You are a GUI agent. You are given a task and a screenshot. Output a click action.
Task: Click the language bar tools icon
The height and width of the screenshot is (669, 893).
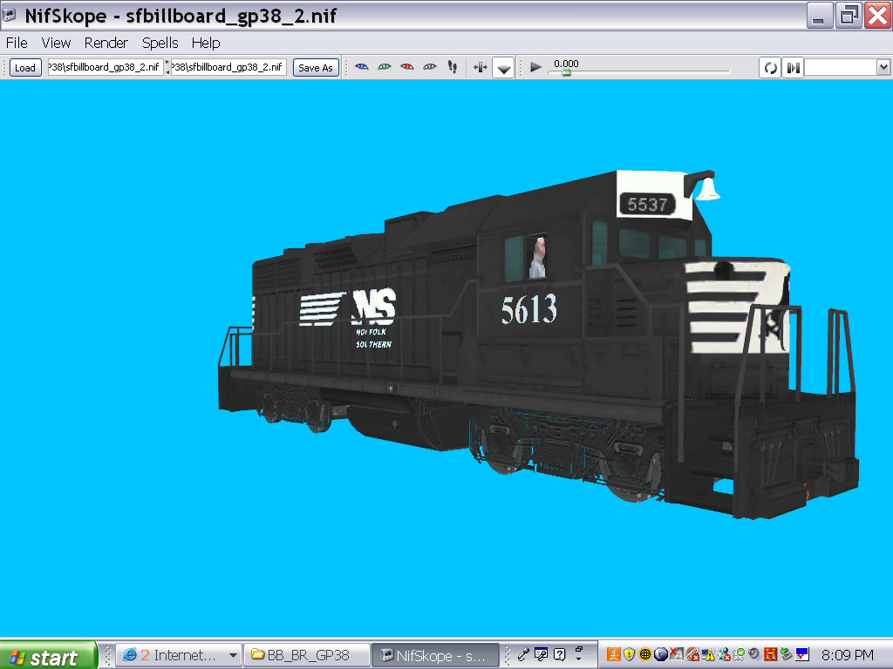(x=541, y=655)
